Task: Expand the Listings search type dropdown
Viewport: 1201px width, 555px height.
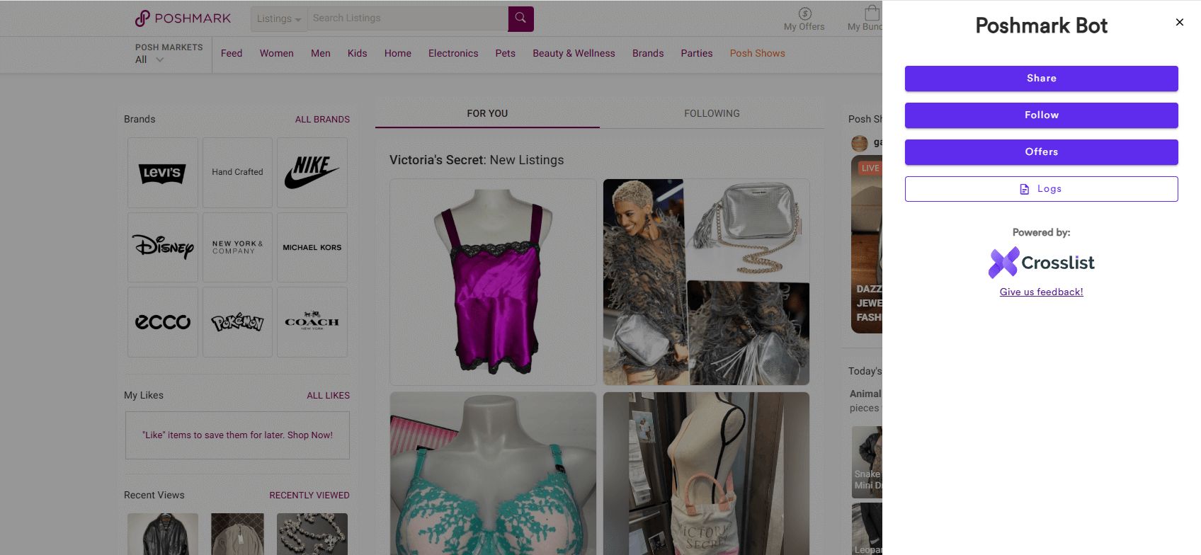Action: pos(279,19)
